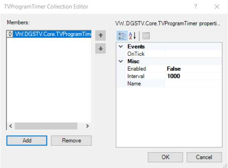Click the Property Pages icon

(146, 36)
